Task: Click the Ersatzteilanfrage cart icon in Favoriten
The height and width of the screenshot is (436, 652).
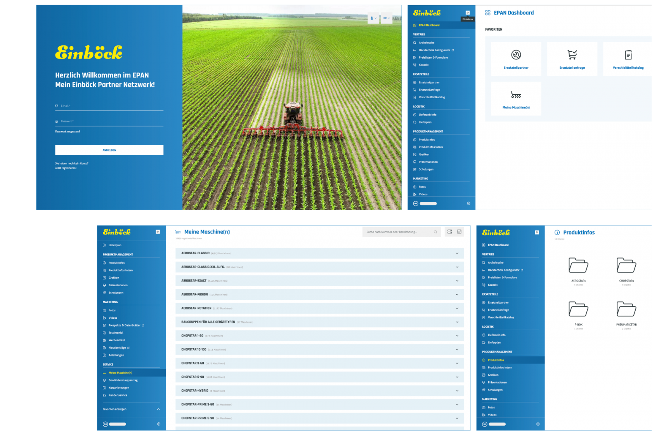Action: [572, 55]
